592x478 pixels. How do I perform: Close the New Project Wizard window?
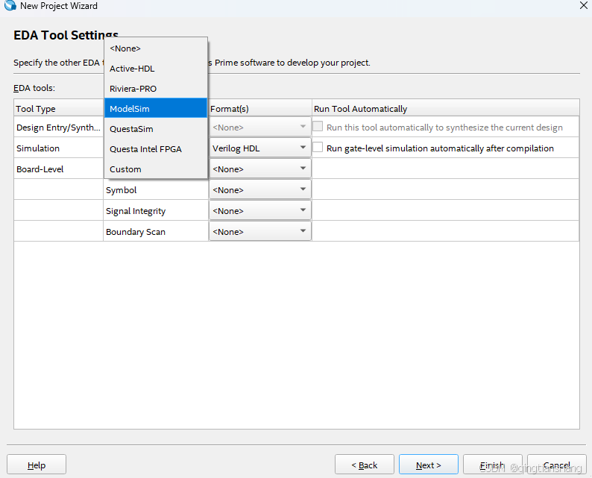pos(583,5)
